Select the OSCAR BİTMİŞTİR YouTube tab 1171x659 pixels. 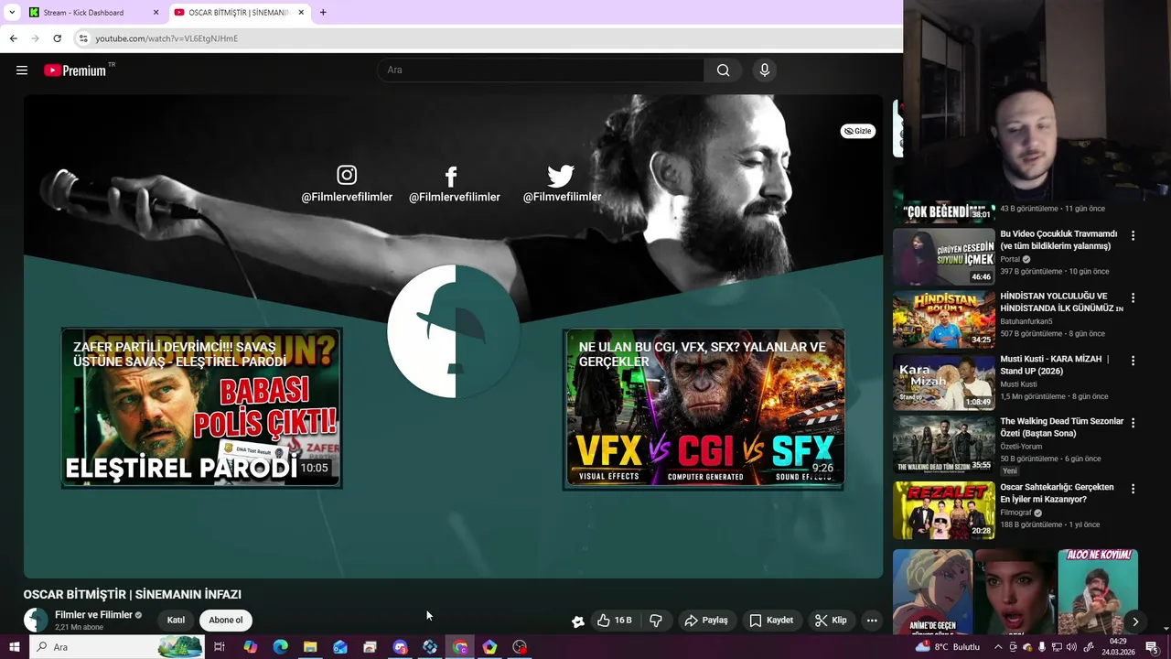point(238,12)
